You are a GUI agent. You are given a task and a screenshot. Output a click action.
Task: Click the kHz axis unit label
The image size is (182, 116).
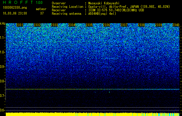(x=3, y=23)
